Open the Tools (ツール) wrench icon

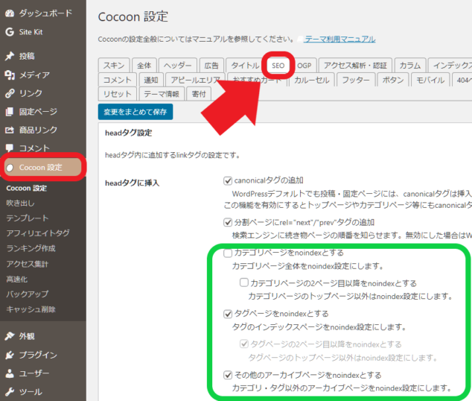pyautogui.click(x=10, y=391)
